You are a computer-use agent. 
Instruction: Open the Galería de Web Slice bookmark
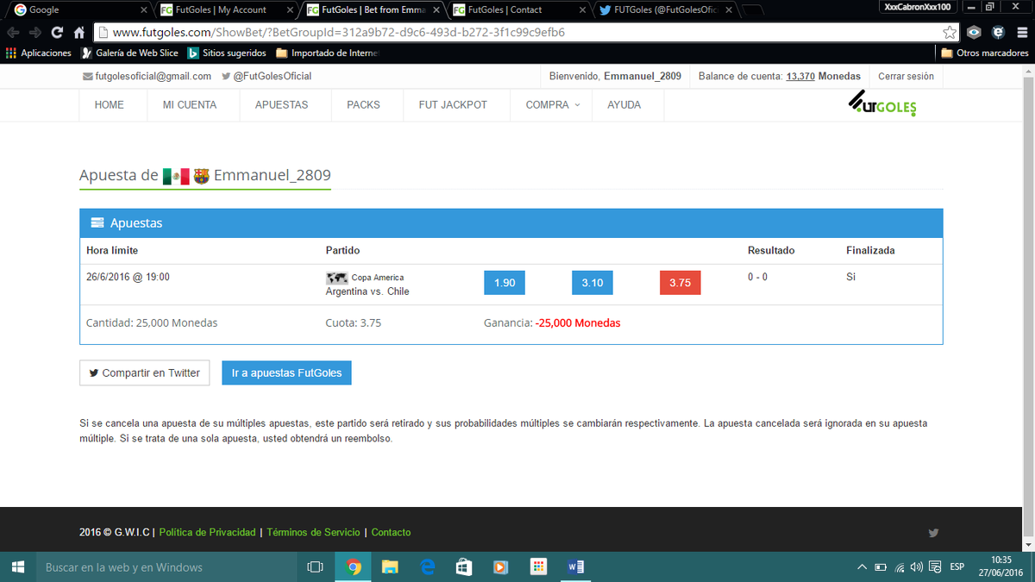click(x=130, y=53)
